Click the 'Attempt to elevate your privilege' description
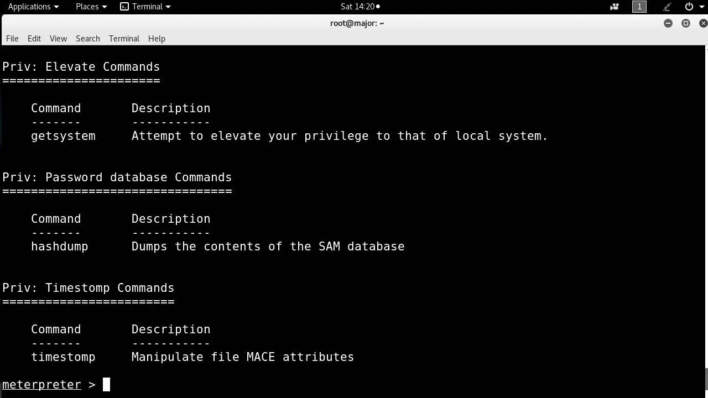The image size is (708, 398). pyautogui.click(x=340, y=136)
